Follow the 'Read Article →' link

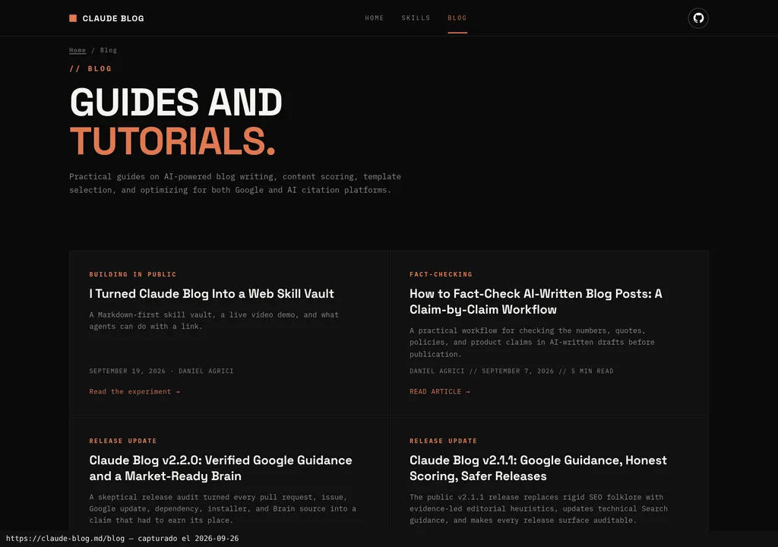point(440,391)
